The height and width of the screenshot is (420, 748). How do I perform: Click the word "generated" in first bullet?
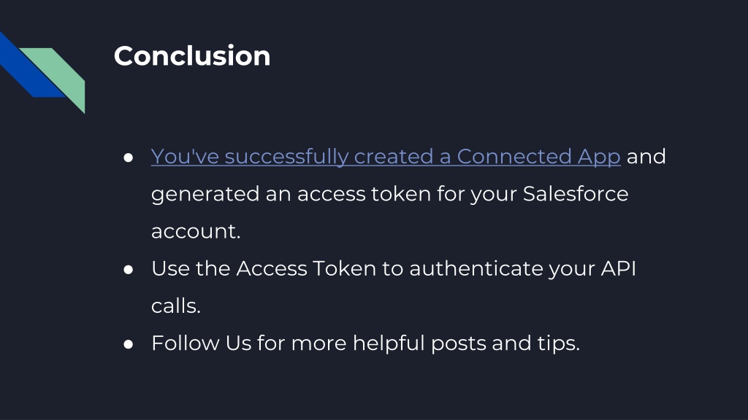205,195
